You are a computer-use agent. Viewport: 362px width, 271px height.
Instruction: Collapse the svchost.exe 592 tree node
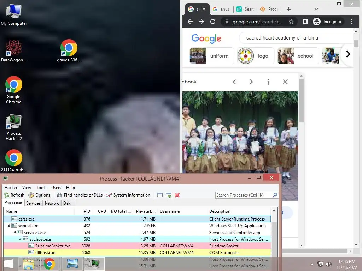click(20, 239)
